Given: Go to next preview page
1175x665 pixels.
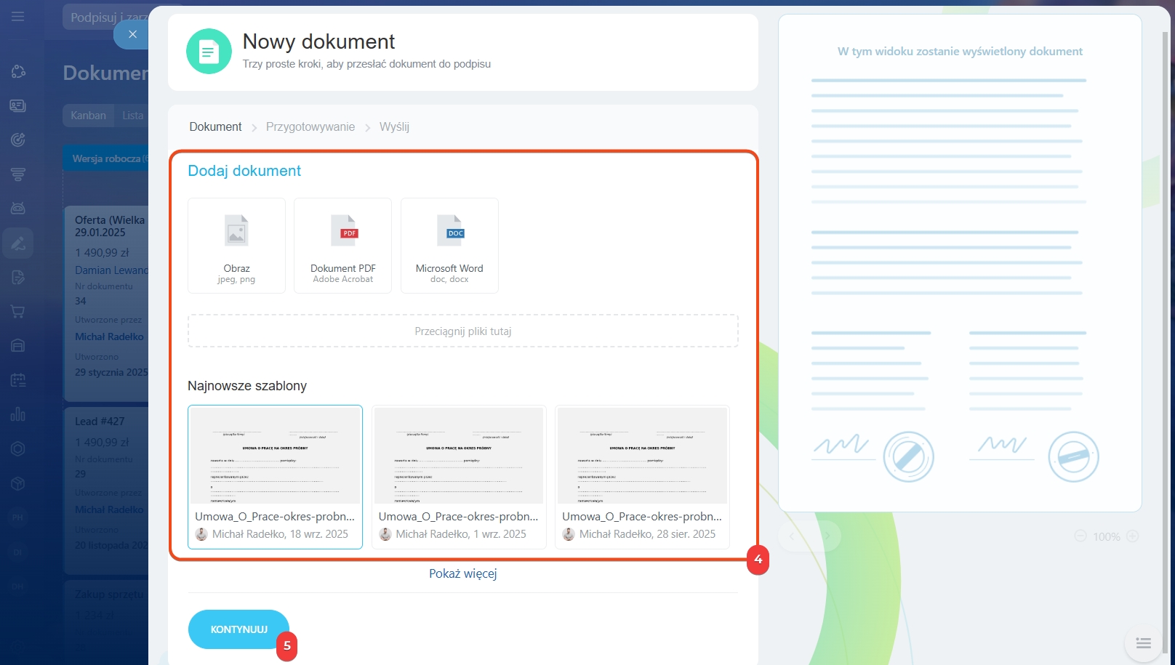Looking at the screenshot, I should pyautogui.click(x=827, y=536).
